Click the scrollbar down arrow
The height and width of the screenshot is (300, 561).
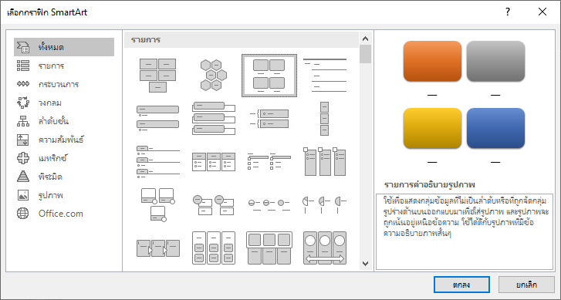365,264
